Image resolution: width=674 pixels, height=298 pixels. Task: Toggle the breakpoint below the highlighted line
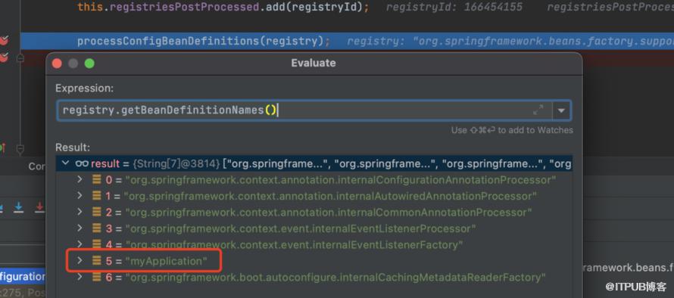4,57
